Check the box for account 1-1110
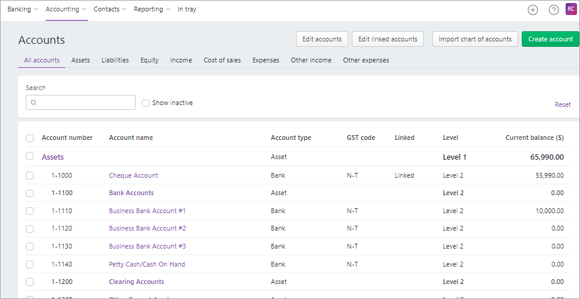 29,211
